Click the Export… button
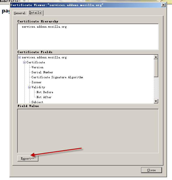This screenshot has height=180, width=172. tap(28, 158)
